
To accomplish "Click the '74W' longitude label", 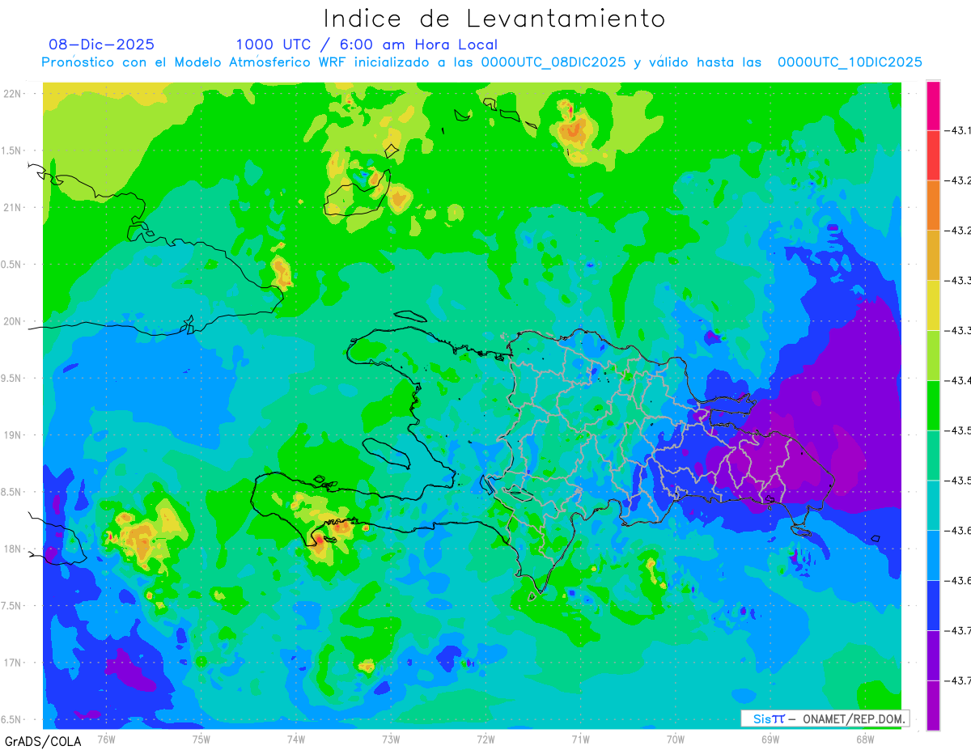I will [296, 739].
